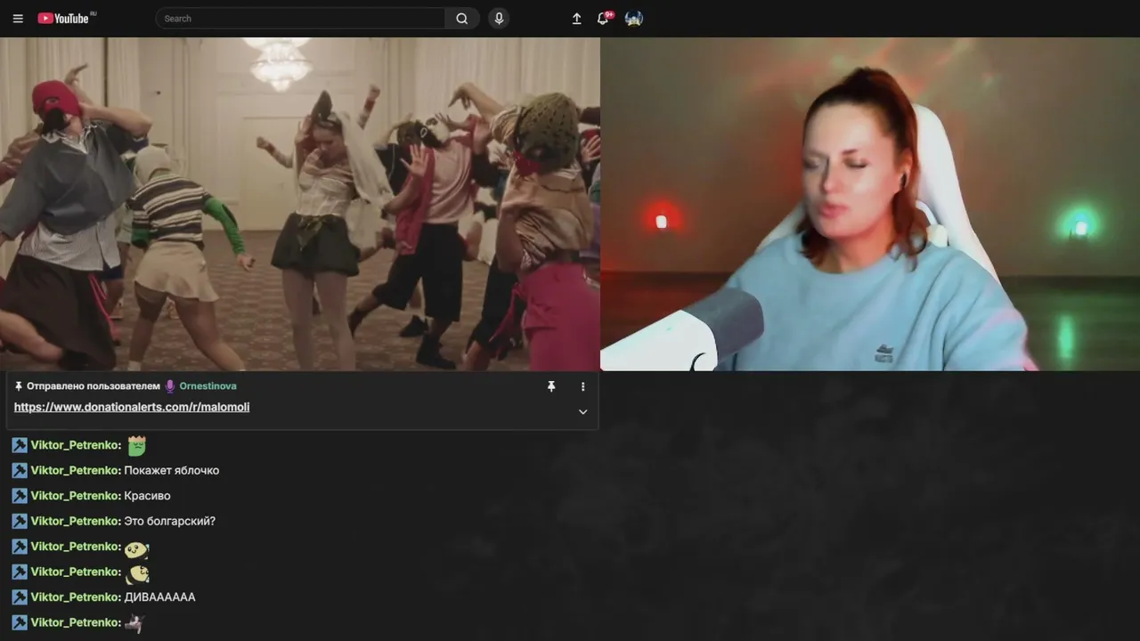Open the pinned message three-dot options
1140x641 pixels.
583,386
